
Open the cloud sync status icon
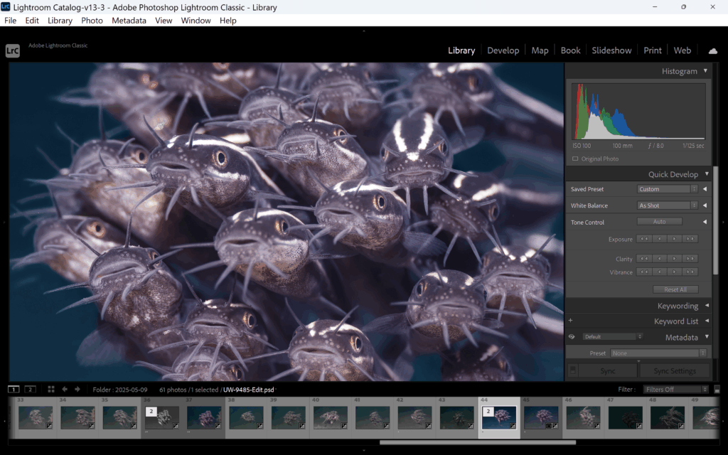712,50
